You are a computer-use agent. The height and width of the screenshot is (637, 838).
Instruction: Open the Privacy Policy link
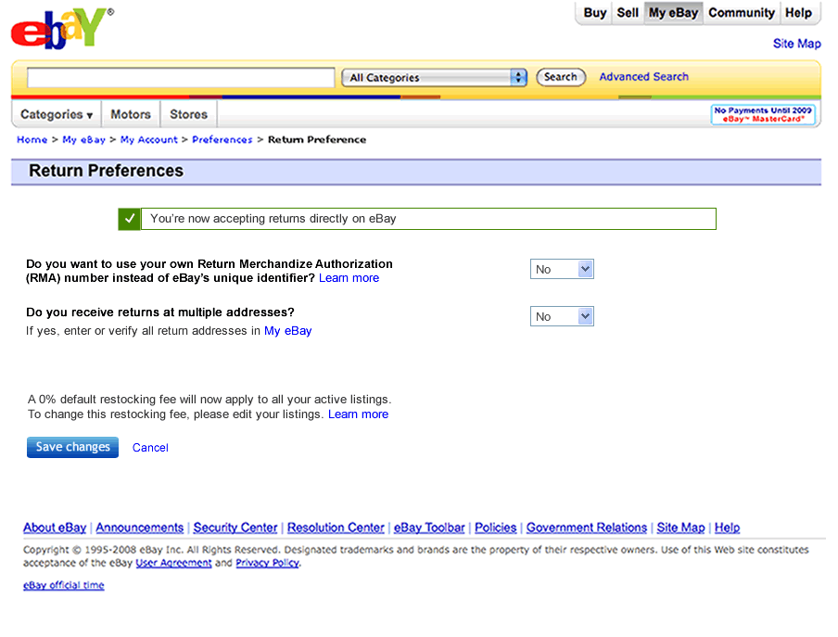(x=267, y=563)
